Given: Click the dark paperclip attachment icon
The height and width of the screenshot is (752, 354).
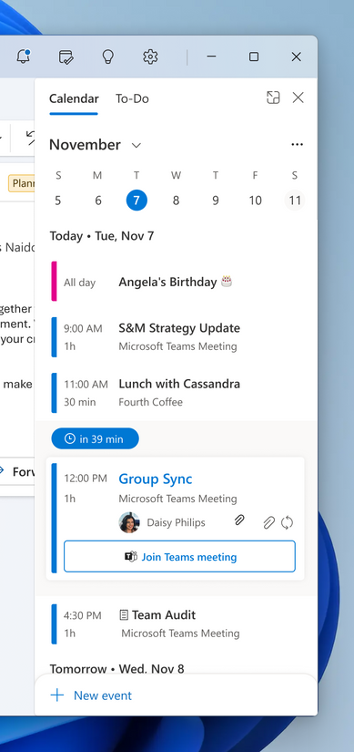Looking at the screenshot, I should pyautogui.click(x=239, y=520).
